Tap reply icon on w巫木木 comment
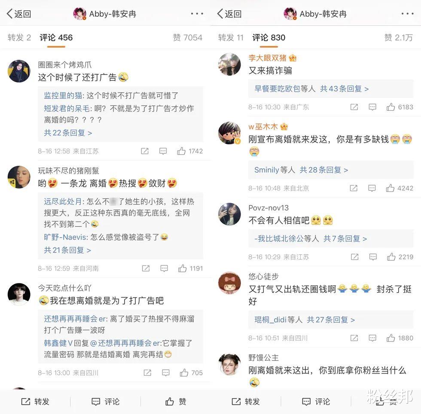The height and width of the screenshot is (414, 421). point(372,188)
